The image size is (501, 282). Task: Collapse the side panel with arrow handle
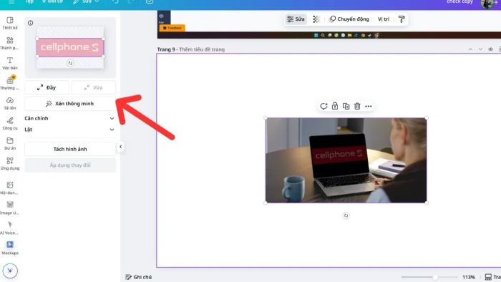[x=120, y=147]
